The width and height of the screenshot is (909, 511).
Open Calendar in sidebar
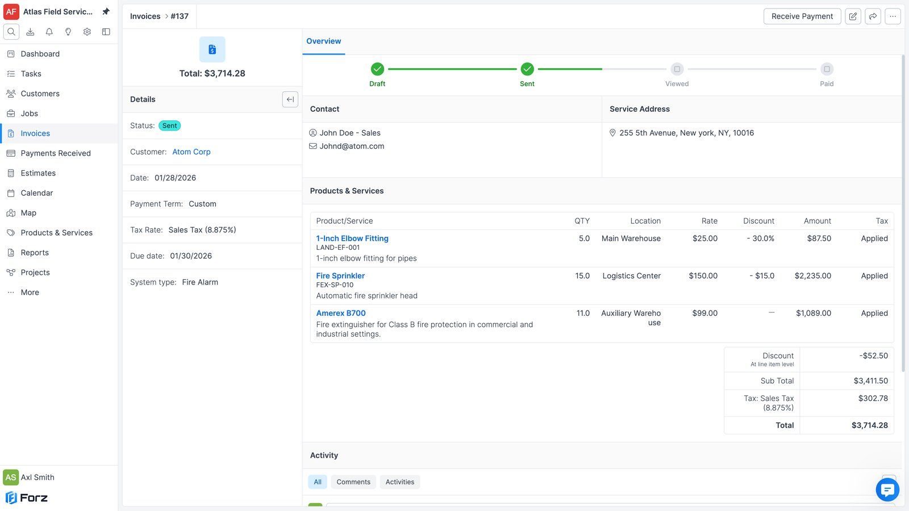(x=59, y=193)
